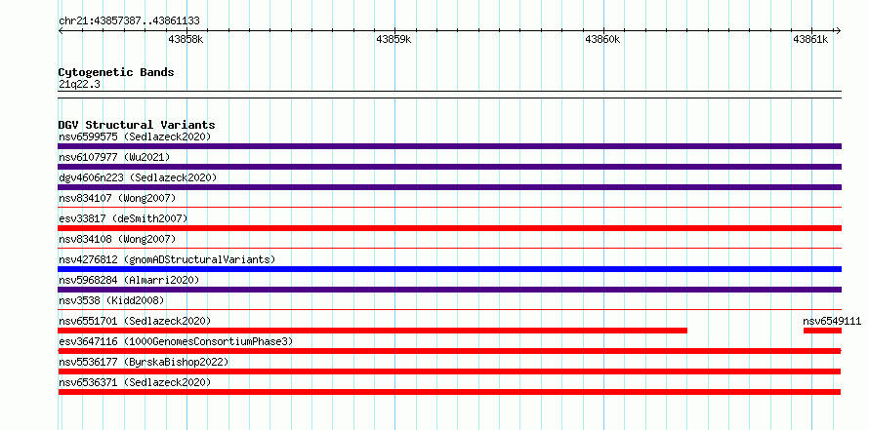
Task: Click the thin red line under nsv3538
Action: (449, 310)
